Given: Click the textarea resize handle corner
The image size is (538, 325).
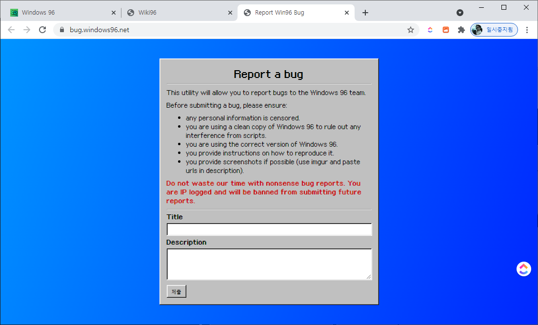Looking at the screenshot, I should pos(368,276).
